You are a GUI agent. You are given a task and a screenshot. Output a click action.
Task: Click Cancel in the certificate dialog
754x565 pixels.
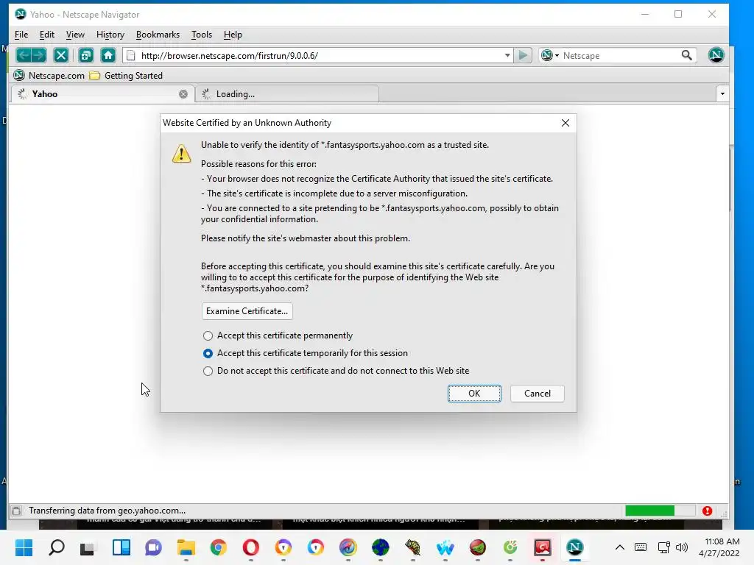click(x=537, y=394)
